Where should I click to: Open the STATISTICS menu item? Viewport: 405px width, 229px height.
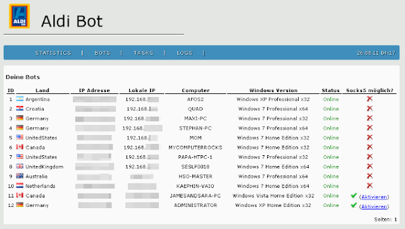coord(53,53)
